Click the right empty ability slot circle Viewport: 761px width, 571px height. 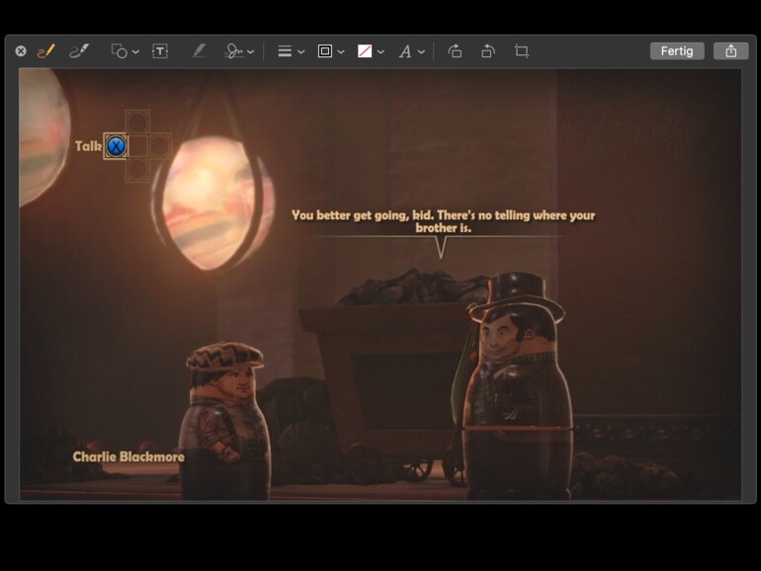160,145
